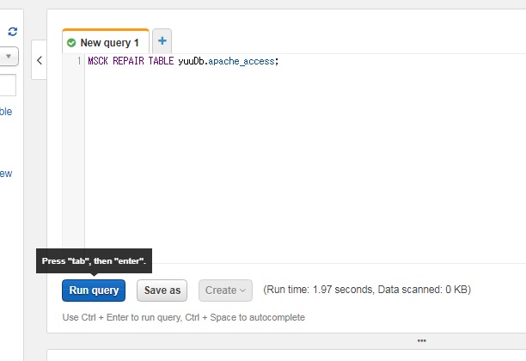Click the ellipsis resize handle below the editor

tap(422, 340)
